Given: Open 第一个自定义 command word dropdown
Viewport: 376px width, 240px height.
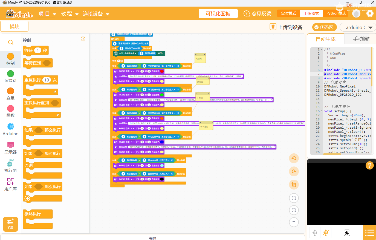Looking at the screenshot, I should pyautogui.click(x=168, y=66).
